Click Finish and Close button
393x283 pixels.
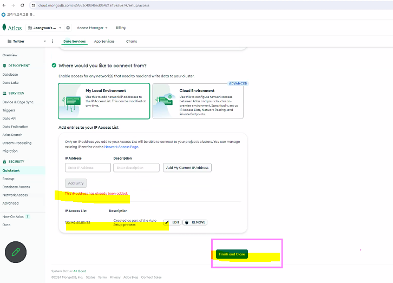coord(232,254)
